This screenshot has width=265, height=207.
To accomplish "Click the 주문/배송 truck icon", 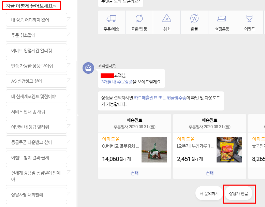I will tap(112, 19).
